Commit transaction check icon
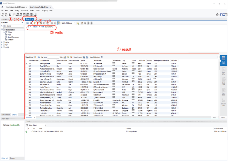Screen dimensions: 228x161 (x=52, y=23)
